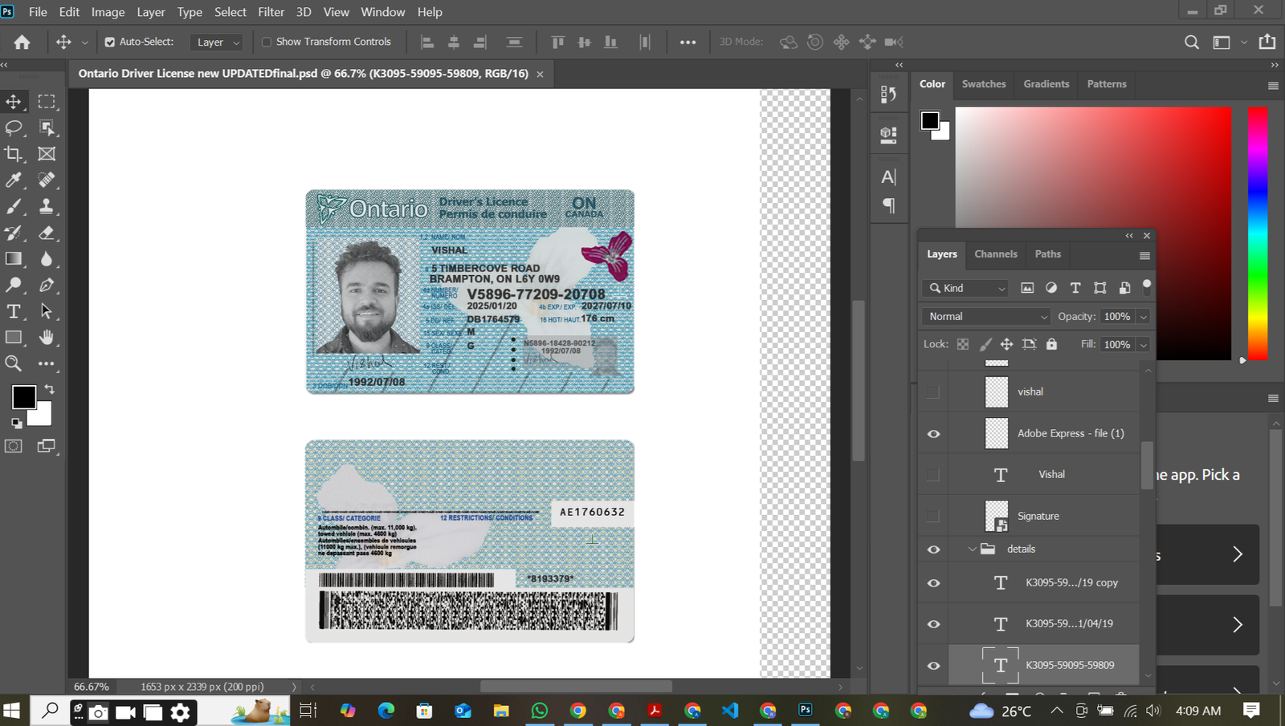Image resolution: width=1285 pixels, height=726 pixels.
Task: Toggle Quick Mask mode
Action: (x=14, y=446)
